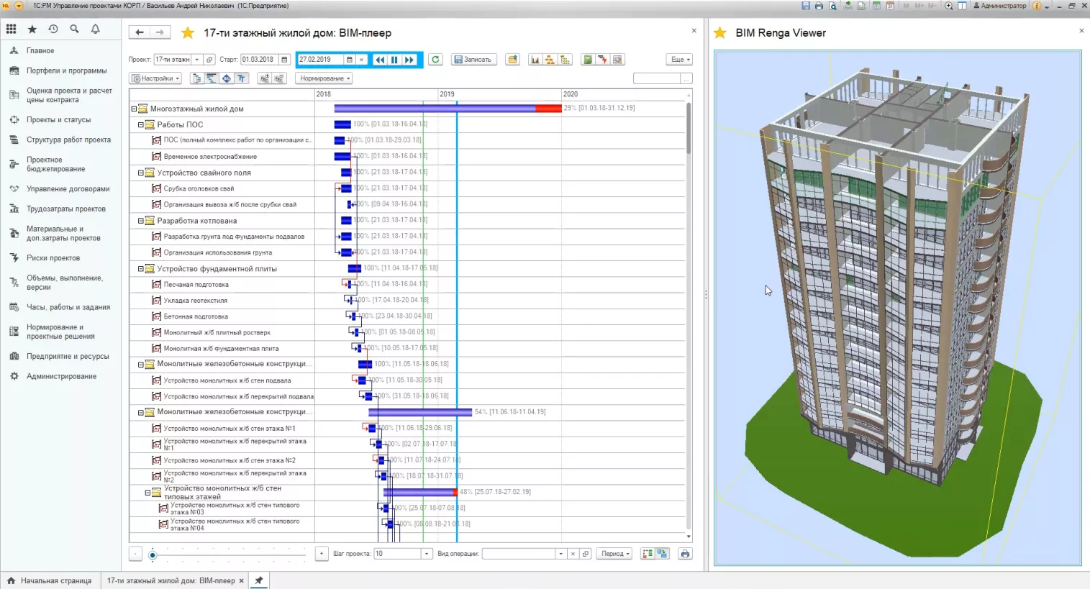Viewport: 1090px width, 589px height.
Task: Expand the Шаг проекта dropdown list
Action: [x=427, y=554]
